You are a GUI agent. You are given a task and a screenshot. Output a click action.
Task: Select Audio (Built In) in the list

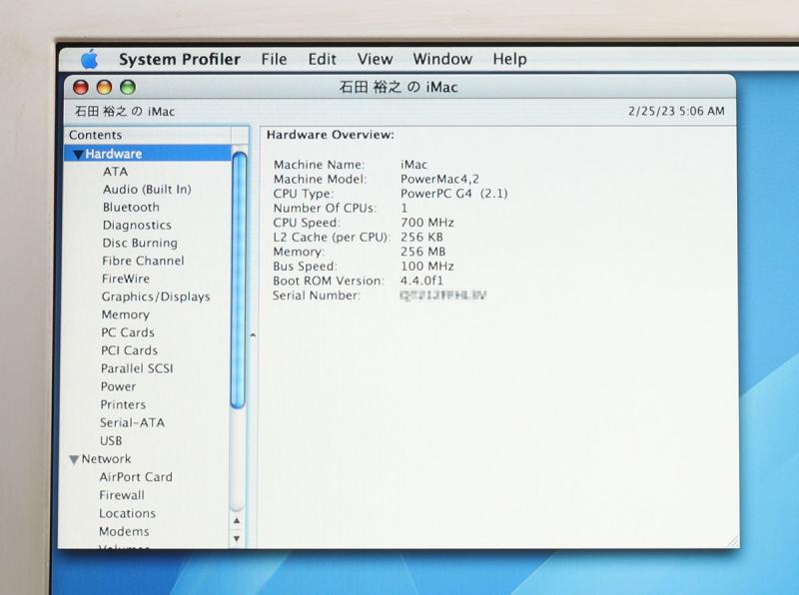click(x=147, y=190)
